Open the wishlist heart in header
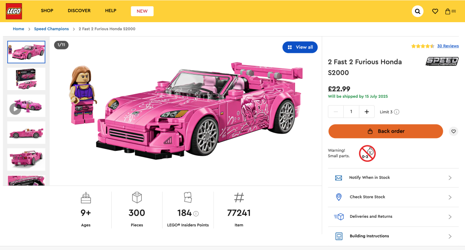This screenshot has width=465, height=250. 435,11
